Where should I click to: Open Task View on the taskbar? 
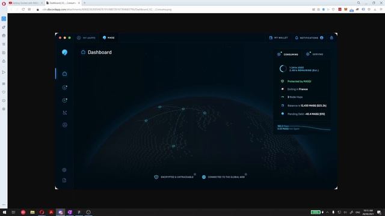13,212
